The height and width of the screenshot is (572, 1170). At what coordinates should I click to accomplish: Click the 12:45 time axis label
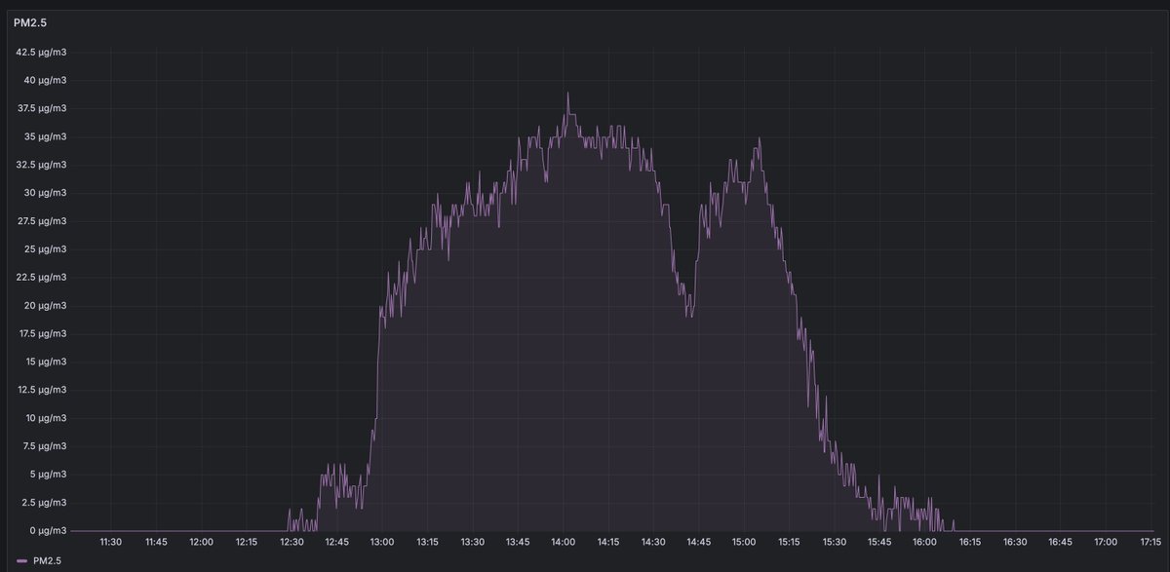tap(337, 542)
